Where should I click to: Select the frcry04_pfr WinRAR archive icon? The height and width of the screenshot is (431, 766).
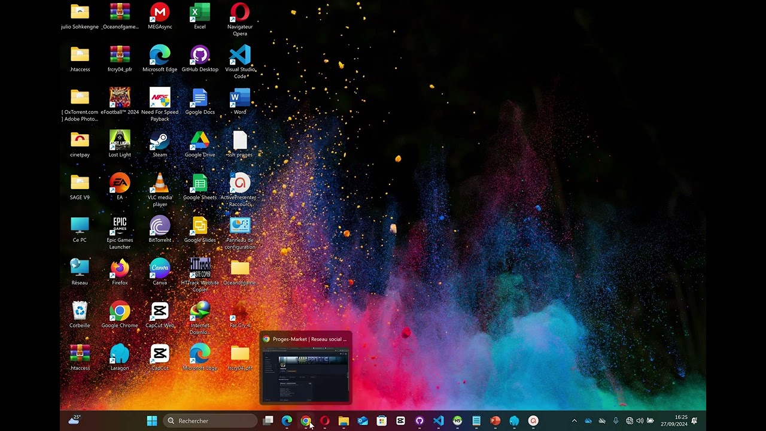pyautogui.click(x=120, y=59)
